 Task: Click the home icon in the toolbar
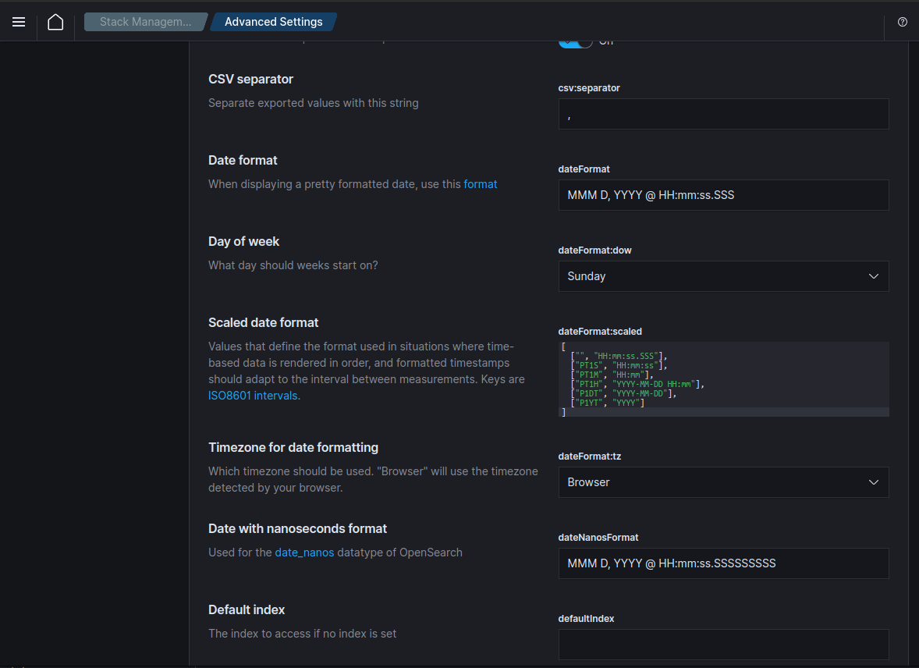coord(55,21)
